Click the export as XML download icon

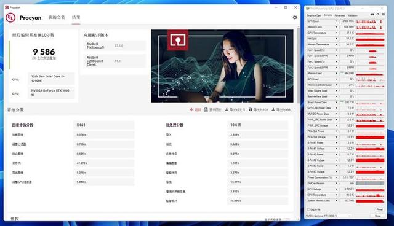(x=273, y=110)
